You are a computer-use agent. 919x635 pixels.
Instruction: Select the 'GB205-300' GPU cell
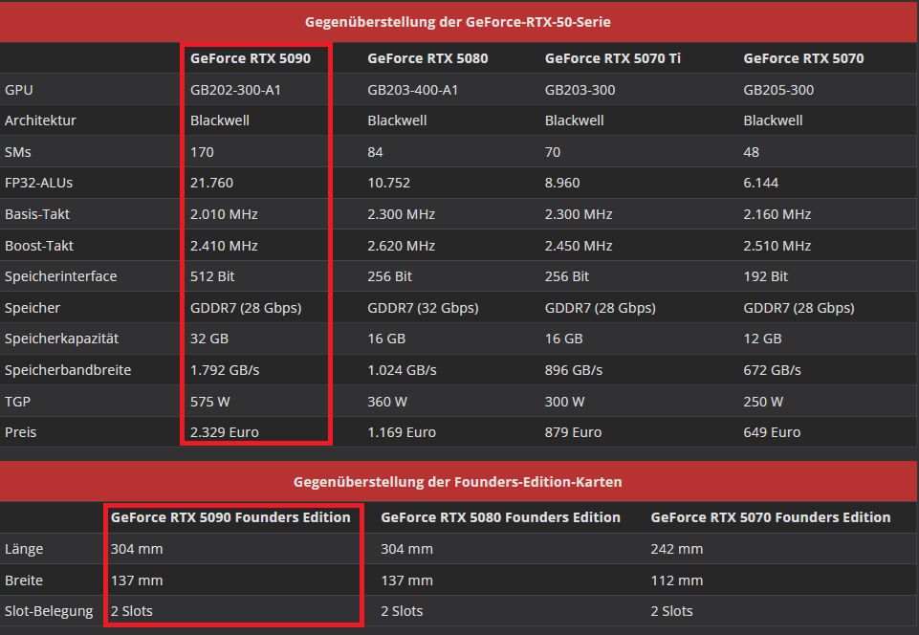pyautogui.click(x=778, y=90)
